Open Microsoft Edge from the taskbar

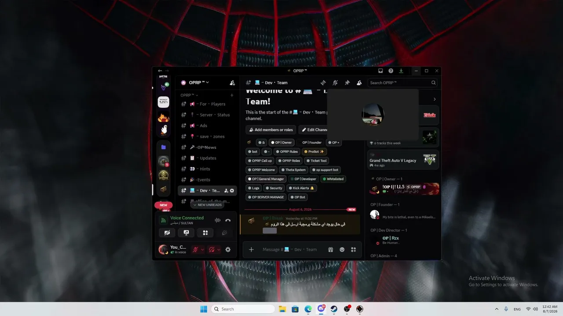pos(308,309)
